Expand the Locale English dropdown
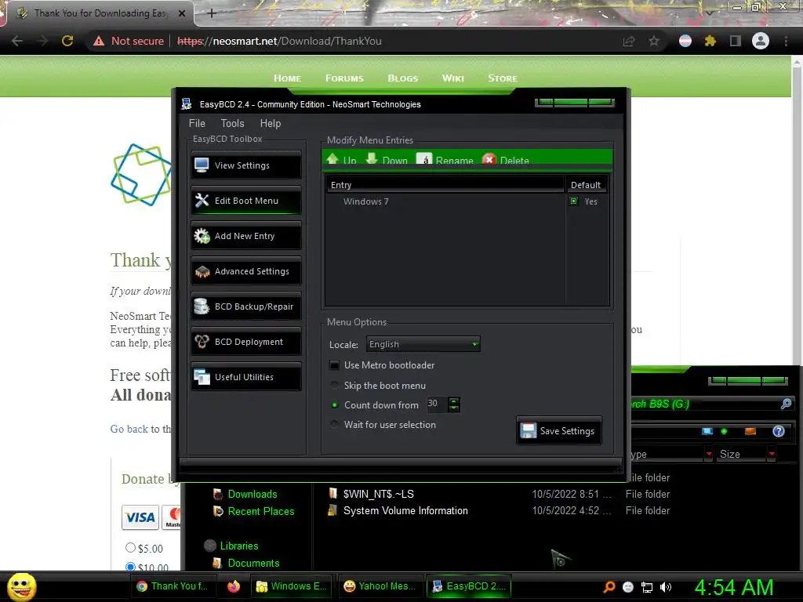This screenshot has width=803, height=602. point(423,344)
